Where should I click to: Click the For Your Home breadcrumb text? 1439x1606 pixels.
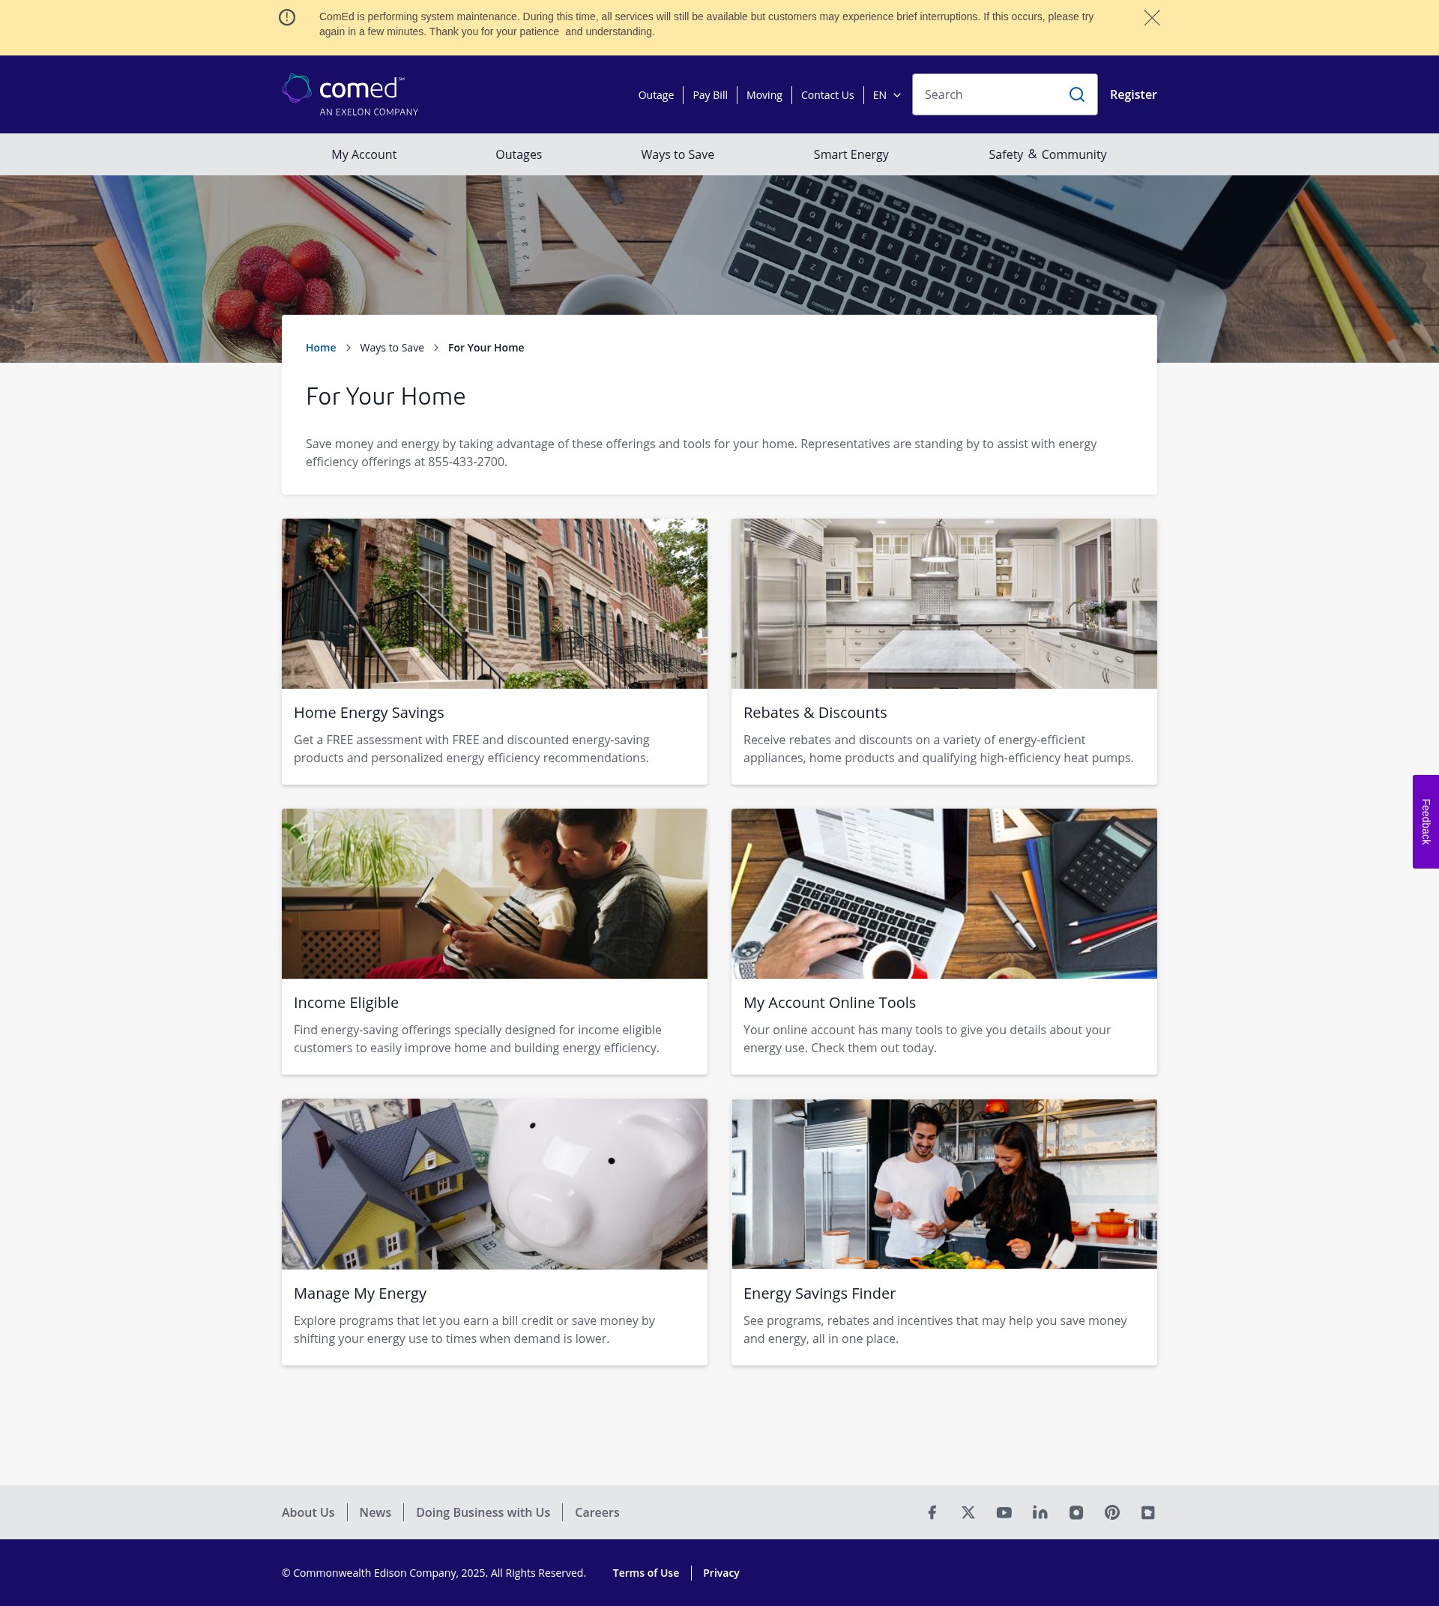[486, 348]
